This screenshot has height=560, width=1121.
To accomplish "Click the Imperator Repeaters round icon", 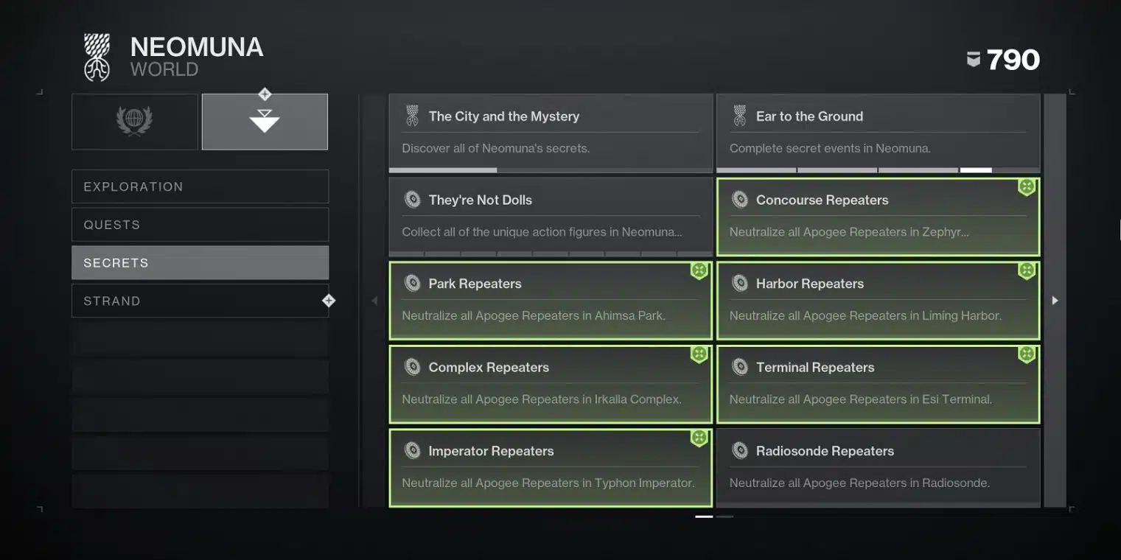I will (412, 451).
